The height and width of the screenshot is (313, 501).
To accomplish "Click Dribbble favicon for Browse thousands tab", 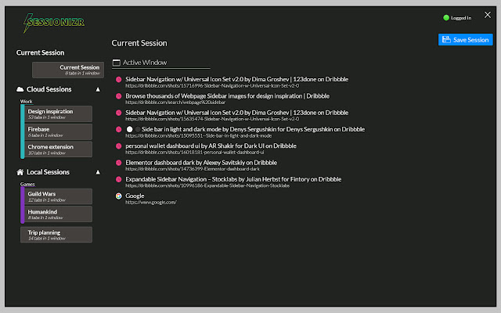I will (x=118, y=96).
